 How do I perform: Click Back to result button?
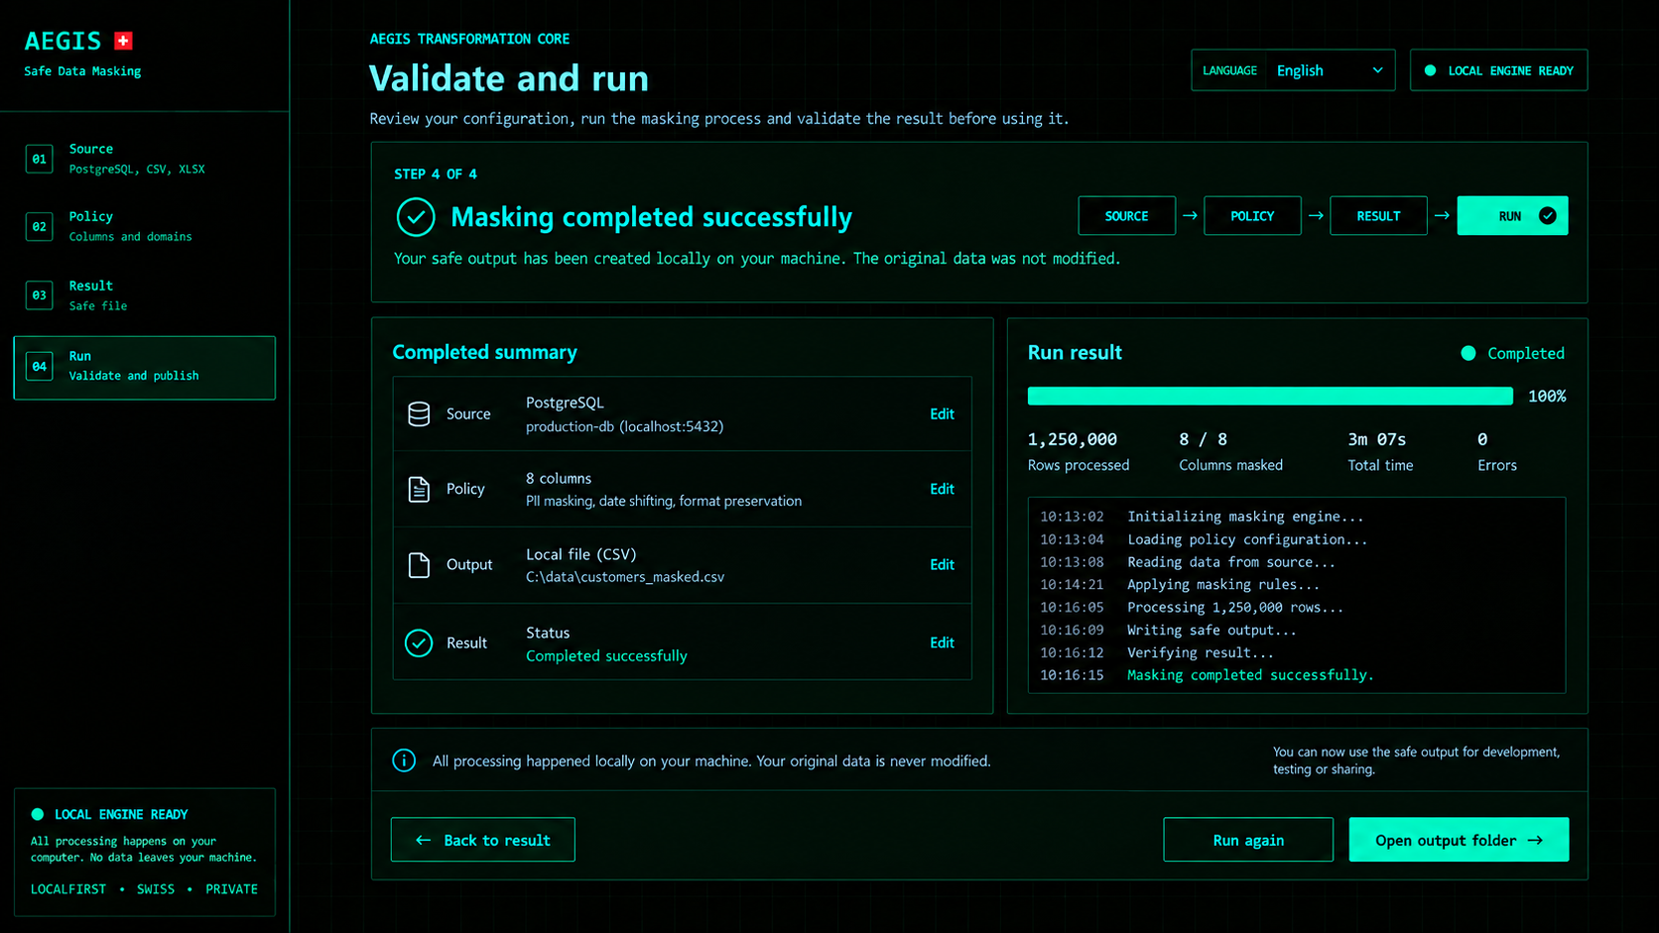point(482,840)
